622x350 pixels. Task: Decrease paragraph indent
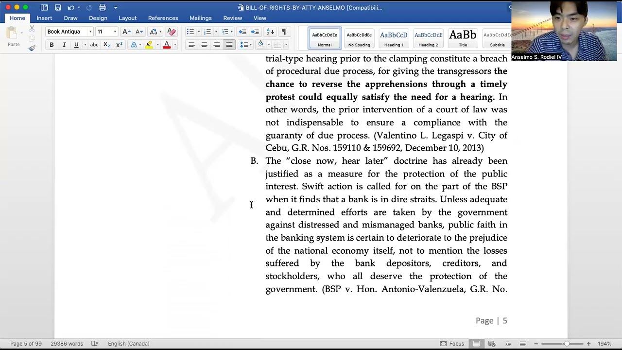pos(242,32)
